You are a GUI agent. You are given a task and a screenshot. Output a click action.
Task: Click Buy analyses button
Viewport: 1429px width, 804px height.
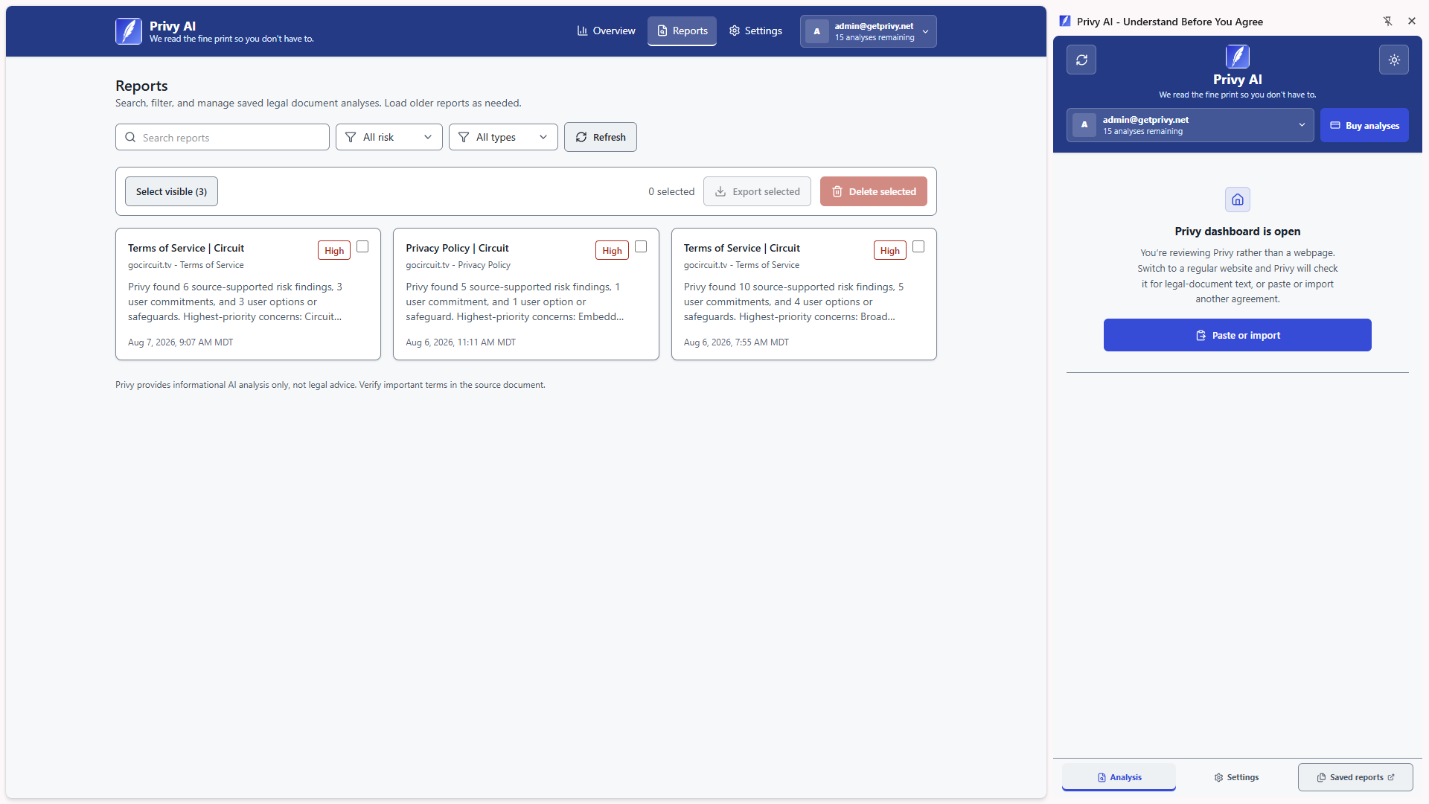1364,125
